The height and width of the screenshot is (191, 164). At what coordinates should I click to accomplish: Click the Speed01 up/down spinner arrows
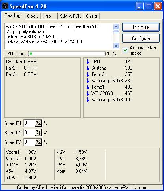(38, 123)
